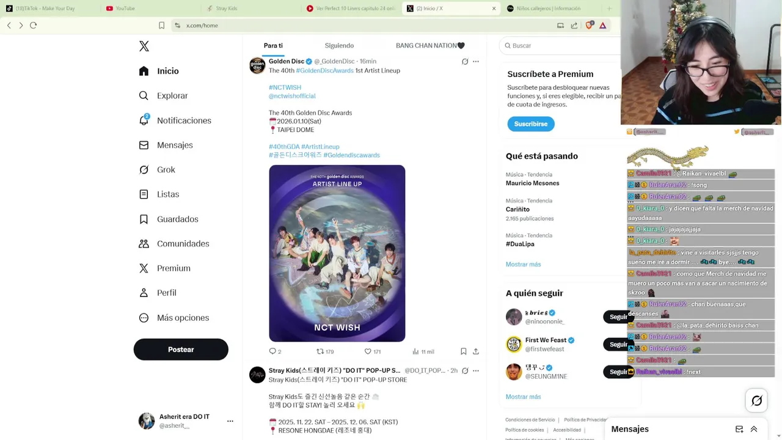Open floating Grok button at bottom right
Viewport: 782px width, 440px height.
756,401
